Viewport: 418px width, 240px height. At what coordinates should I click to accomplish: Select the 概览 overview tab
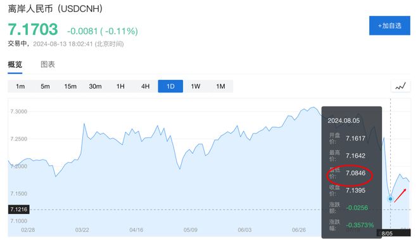click(15, 64)
